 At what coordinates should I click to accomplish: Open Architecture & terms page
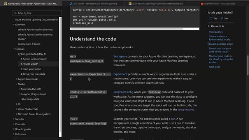pyautogui.click(x=29, y=44)
